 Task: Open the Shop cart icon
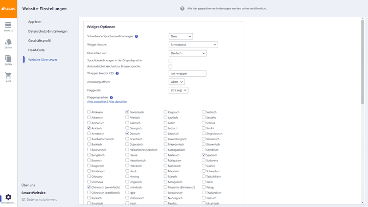pyautogui.click(x=8, y=77)
